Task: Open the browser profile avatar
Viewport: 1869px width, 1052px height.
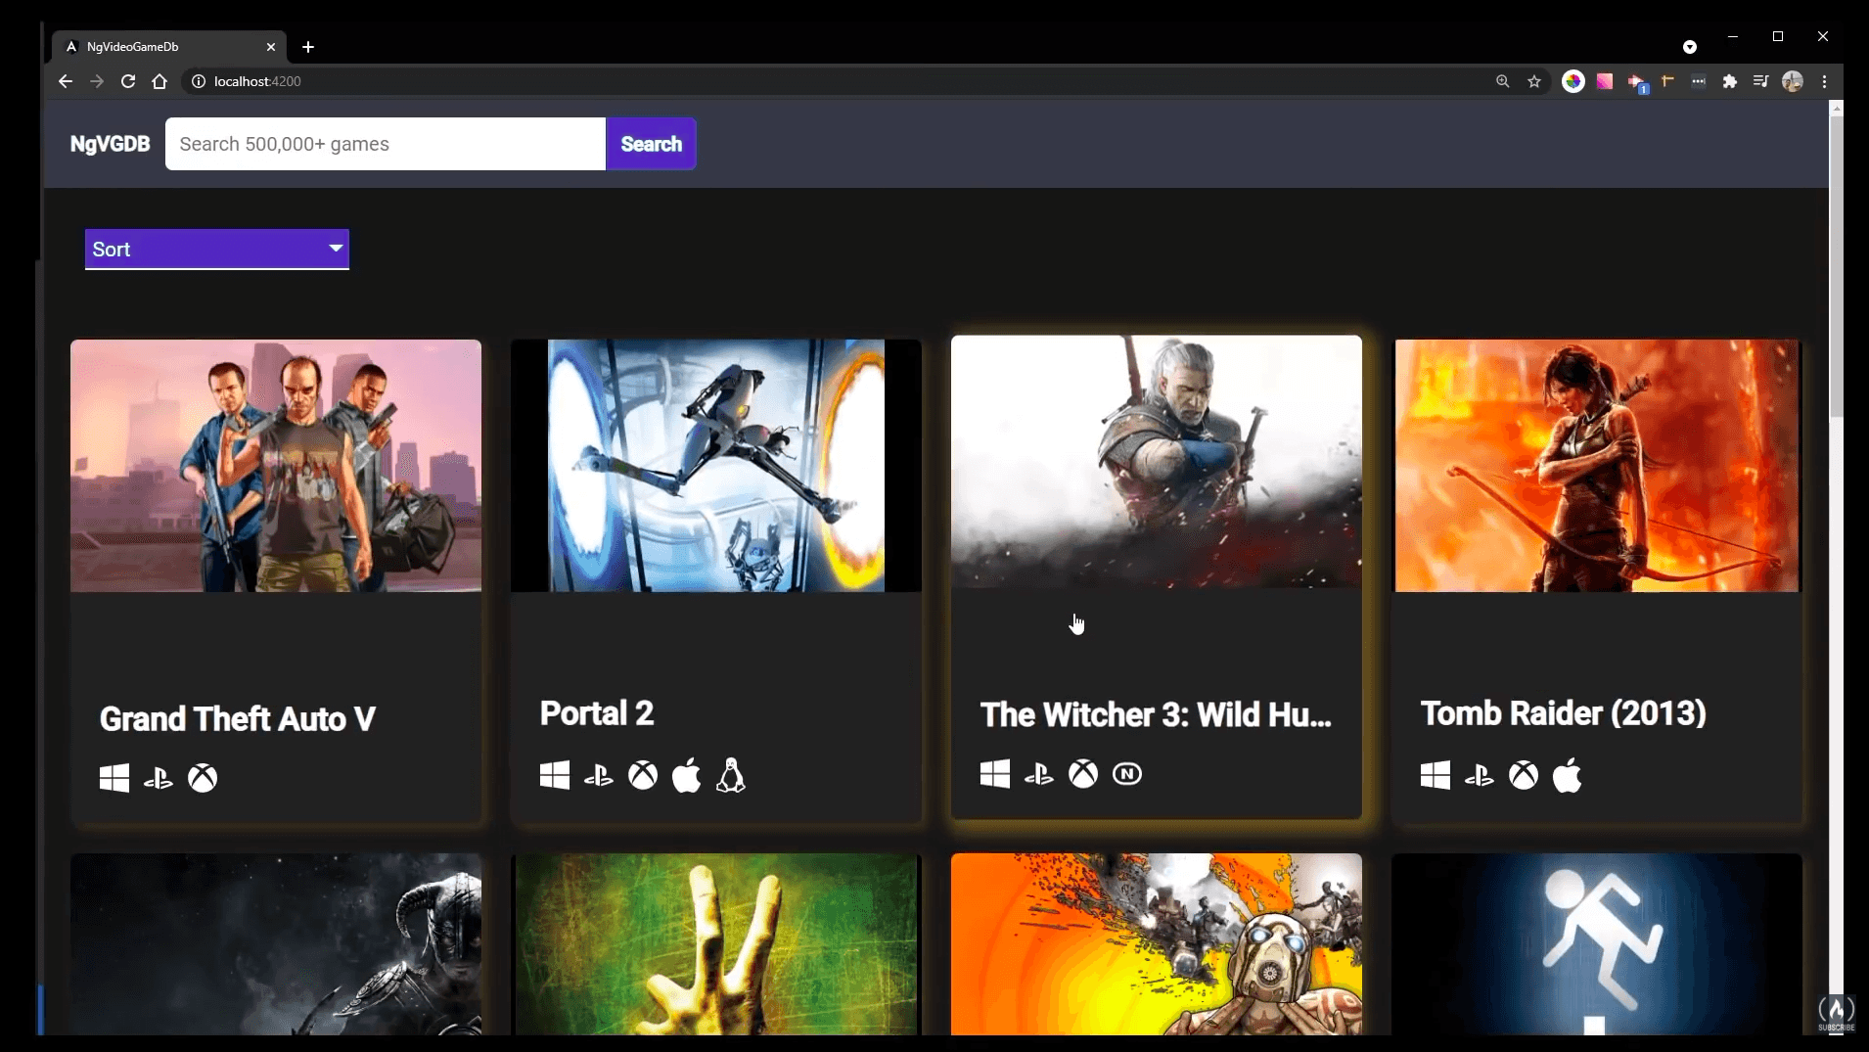Action: pyautogui.click(x=1794, y=81)
